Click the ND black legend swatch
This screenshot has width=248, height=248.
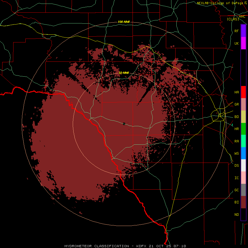coord(243,214)
